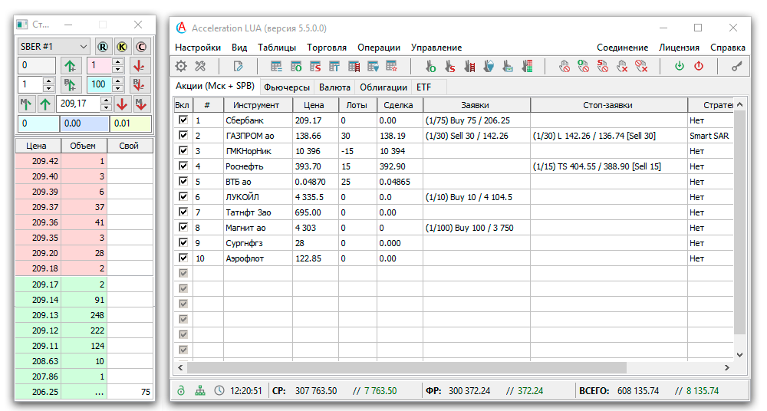Screen dimensions: 767x411
Task: Click the wrench and screwdriver tools icon
Action: (x=200, y=66)
